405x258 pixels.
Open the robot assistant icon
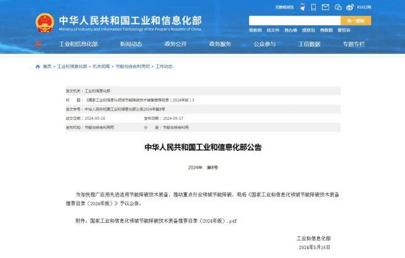(x=302, y=8)
